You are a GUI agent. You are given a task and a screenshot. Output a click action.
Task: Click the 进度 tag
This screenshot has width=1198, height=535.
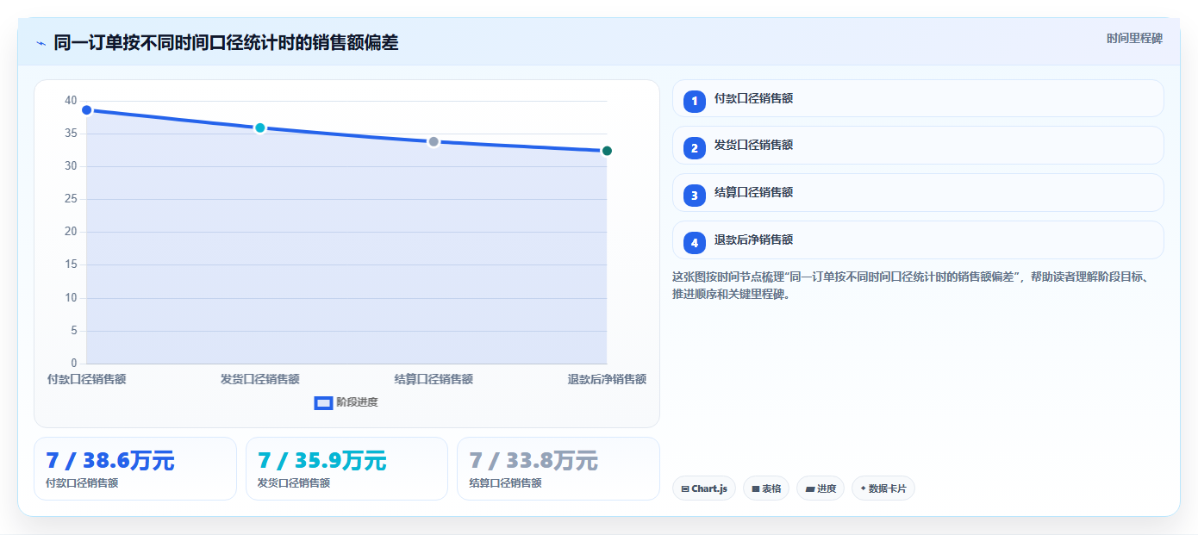click(820, 488)
